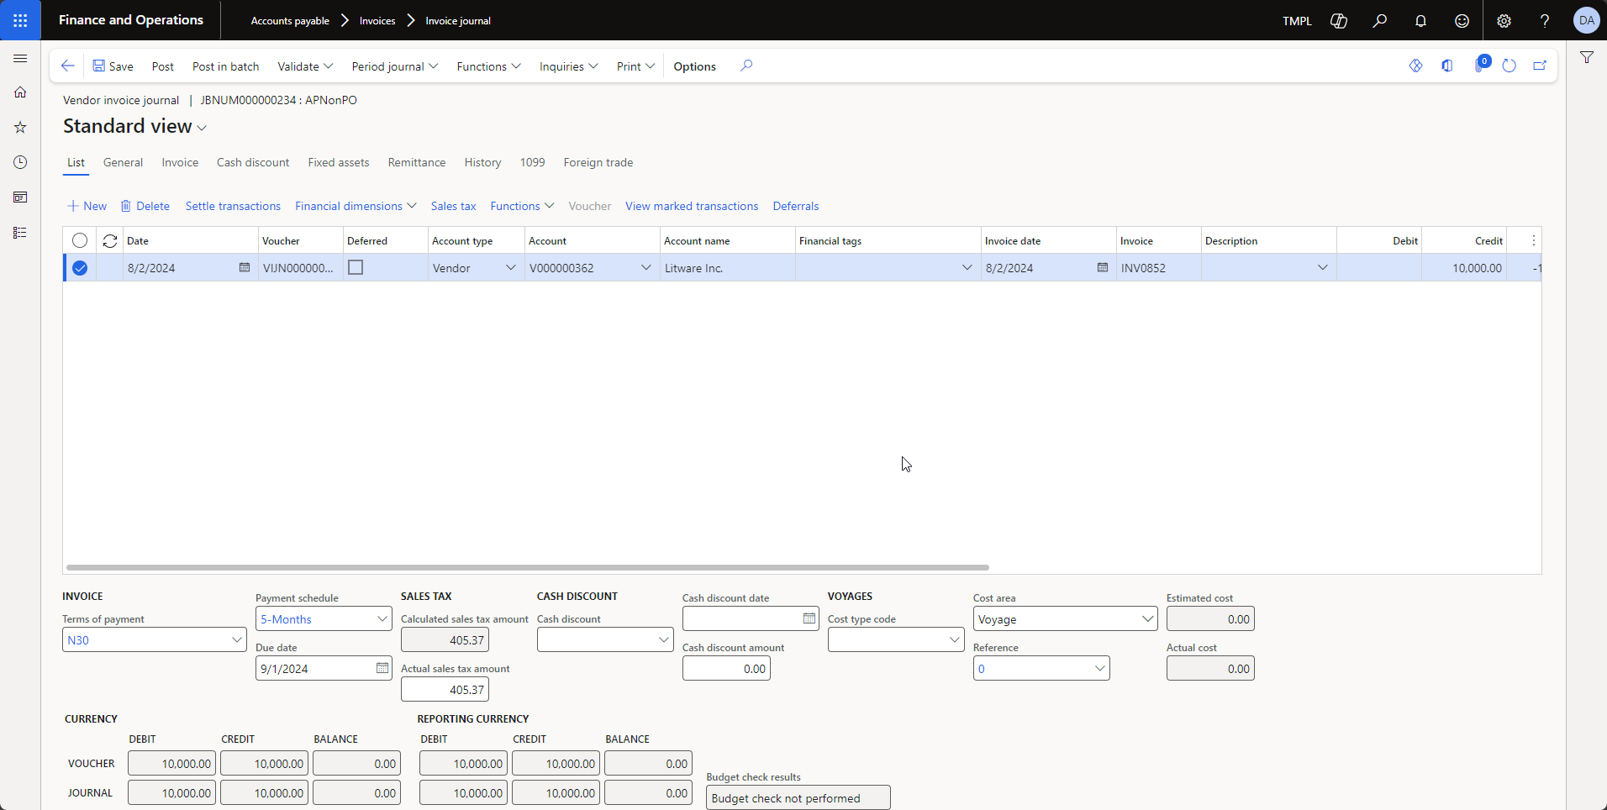Expand the Validate menu
1607x810 pixels.
click(305, 66)
